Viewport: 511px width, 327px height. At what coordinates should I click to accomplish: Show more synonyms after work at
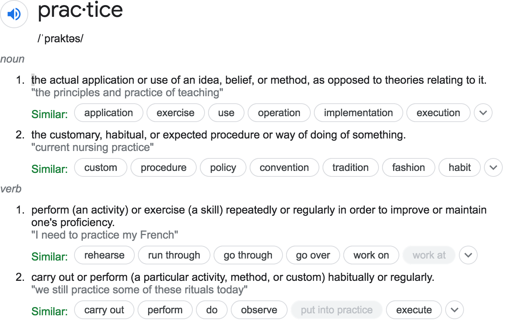point(468,255)
